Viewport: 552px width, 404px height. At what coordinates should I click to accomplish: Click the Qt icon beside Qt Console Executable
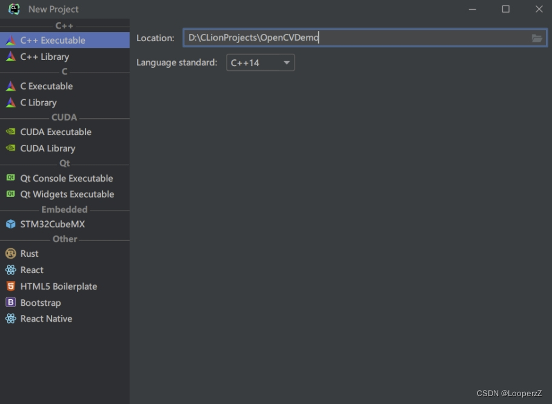pos(10,177)
